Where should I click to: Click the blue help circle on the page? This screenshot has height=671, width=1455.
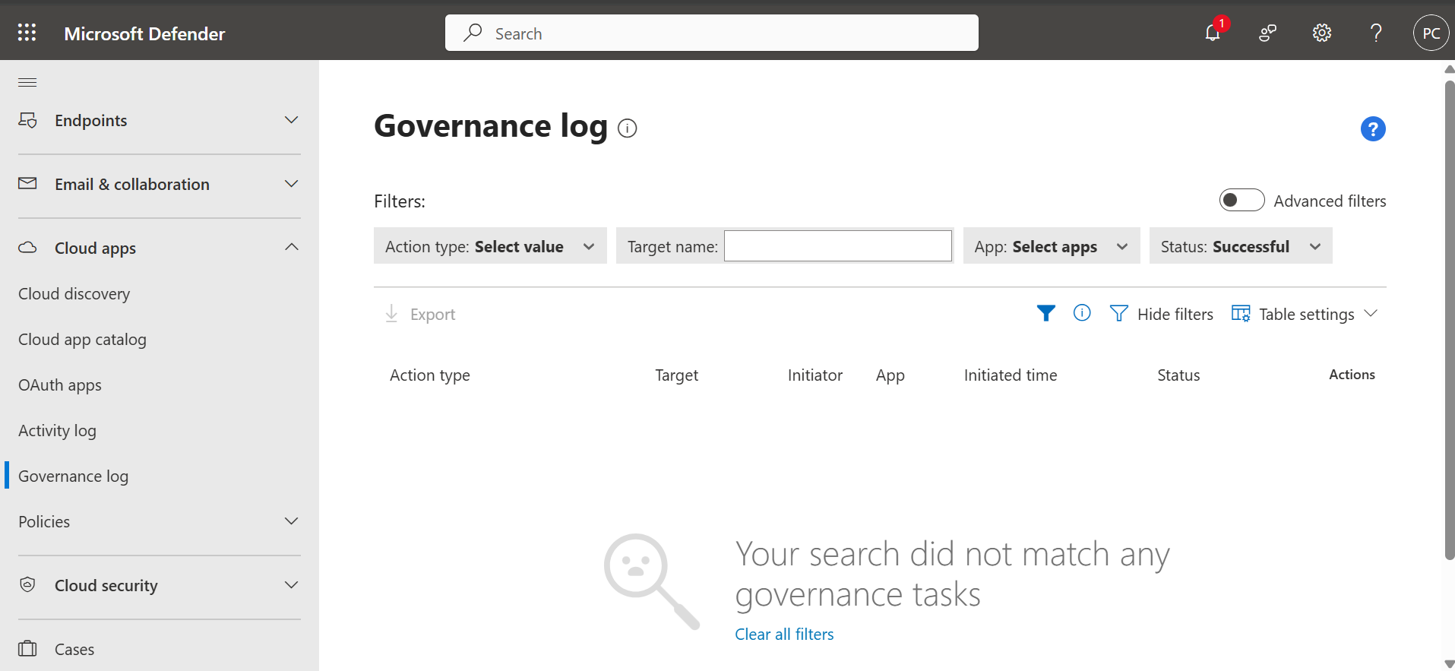[1373, 128]
